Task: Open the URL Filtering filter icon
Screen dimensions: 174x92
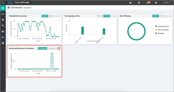Action: (x=167, y=16)
